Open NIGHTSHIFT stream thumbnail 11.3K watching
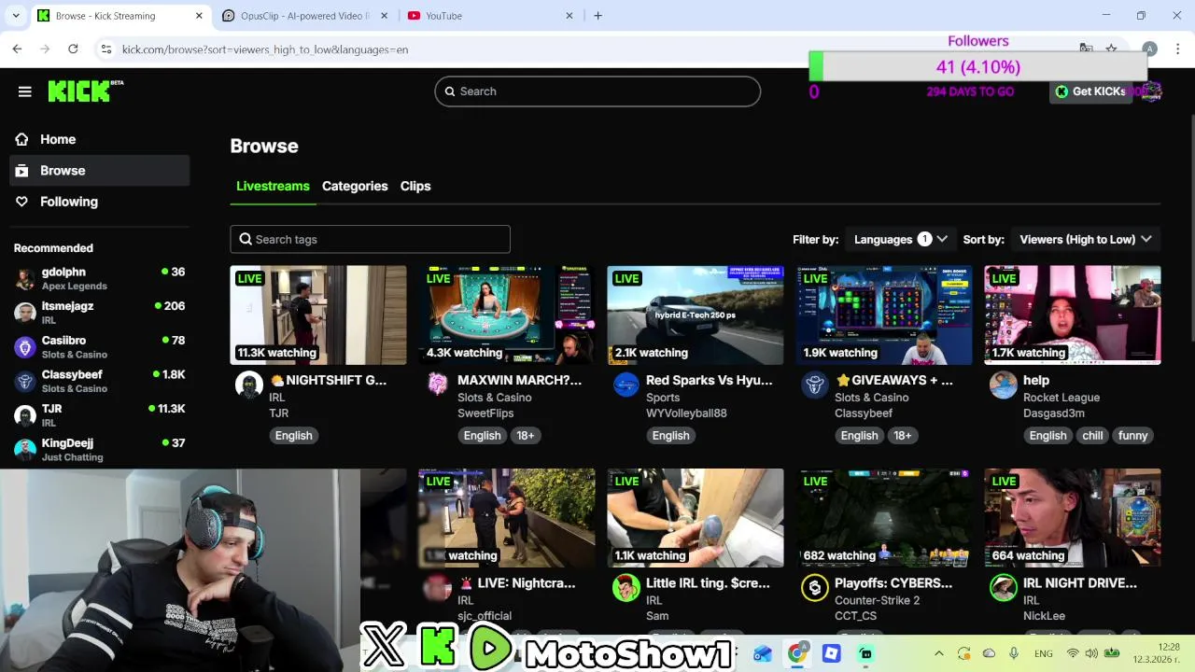This screenshot has width=1195, height=672. click(318, 315)
